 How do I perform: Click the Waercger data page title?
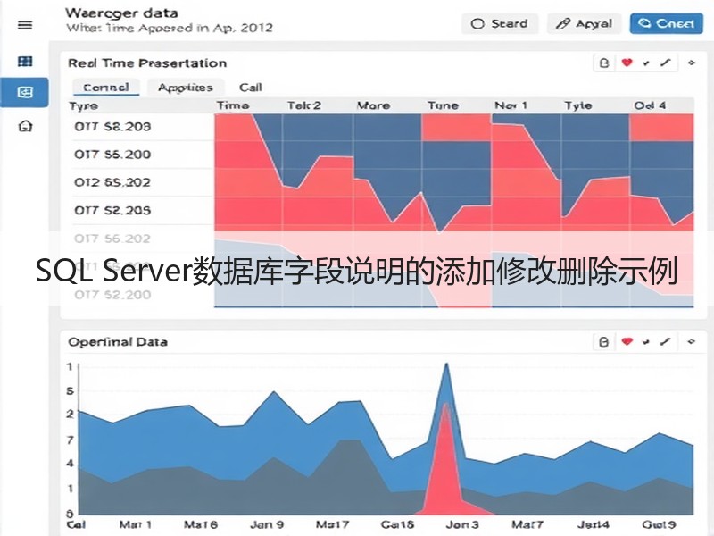[x=121, y=13]
